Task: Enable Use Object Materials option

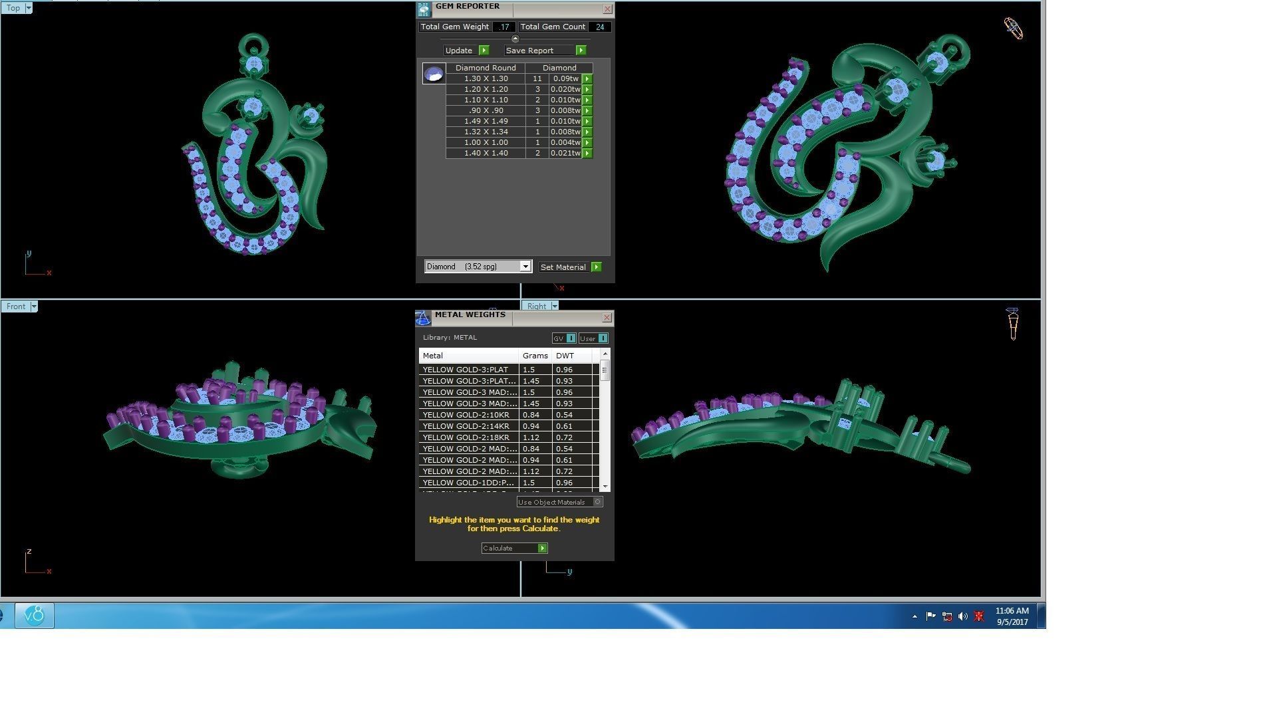Action: (597, 502)
